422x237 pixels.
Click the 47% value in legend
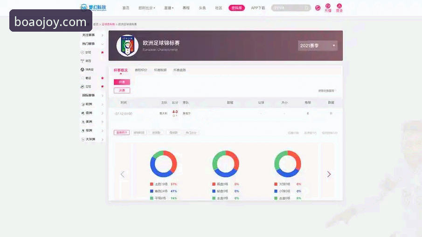(174, 191)
